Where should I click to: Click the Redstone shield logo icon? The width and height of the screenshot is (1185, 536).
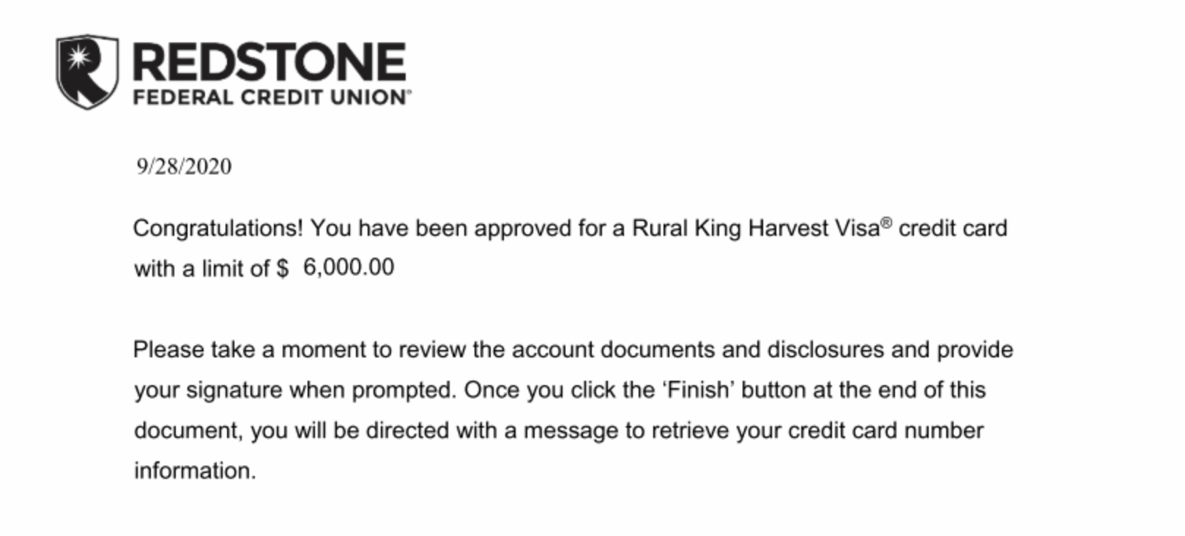(x=87, y=71)
